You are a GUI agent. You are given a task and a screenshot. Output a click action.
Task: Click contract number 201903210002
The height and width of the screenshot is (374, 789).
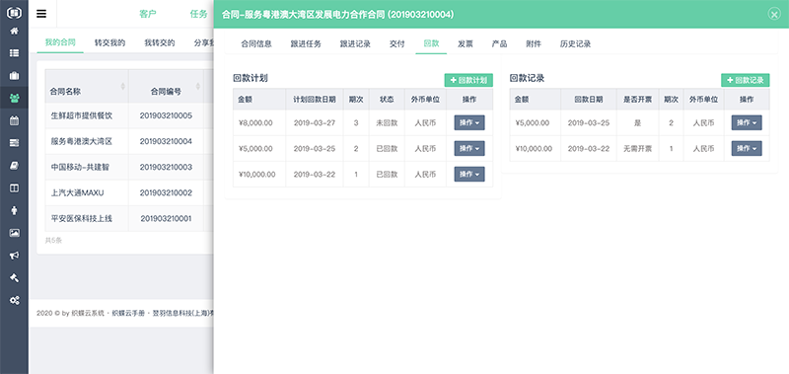pyautogui.click(x=166, y=192)
